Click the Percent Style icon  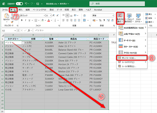point(100,20)
